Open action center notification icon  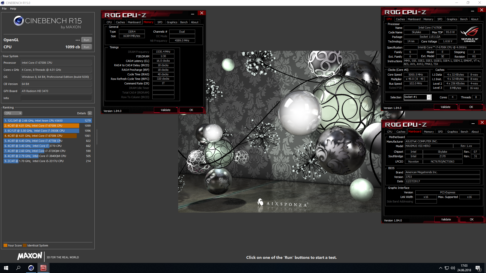click(478, 268)
